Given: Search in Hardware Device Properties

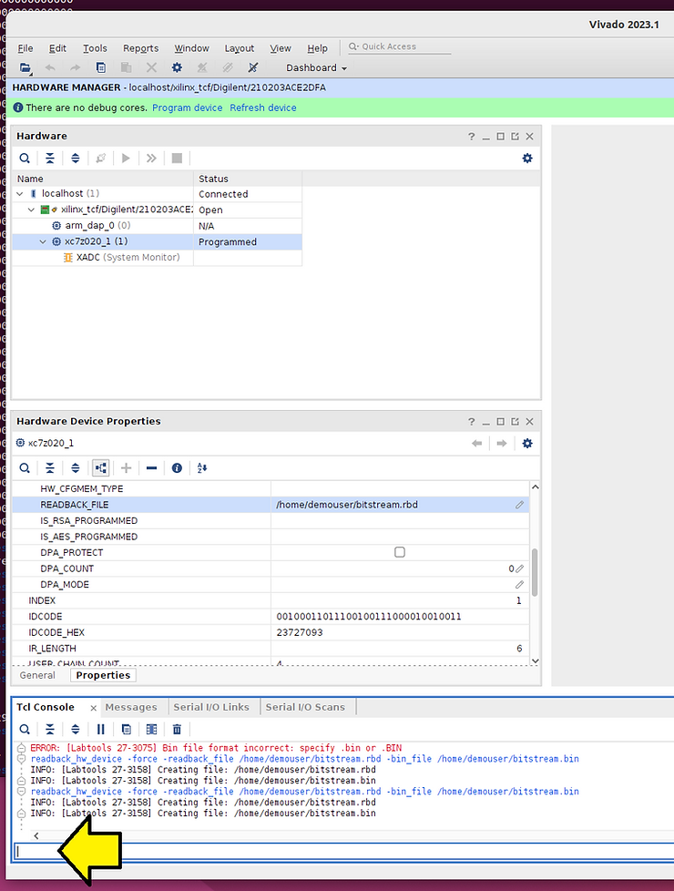Looking at the screenshot, I should point(25,467).
